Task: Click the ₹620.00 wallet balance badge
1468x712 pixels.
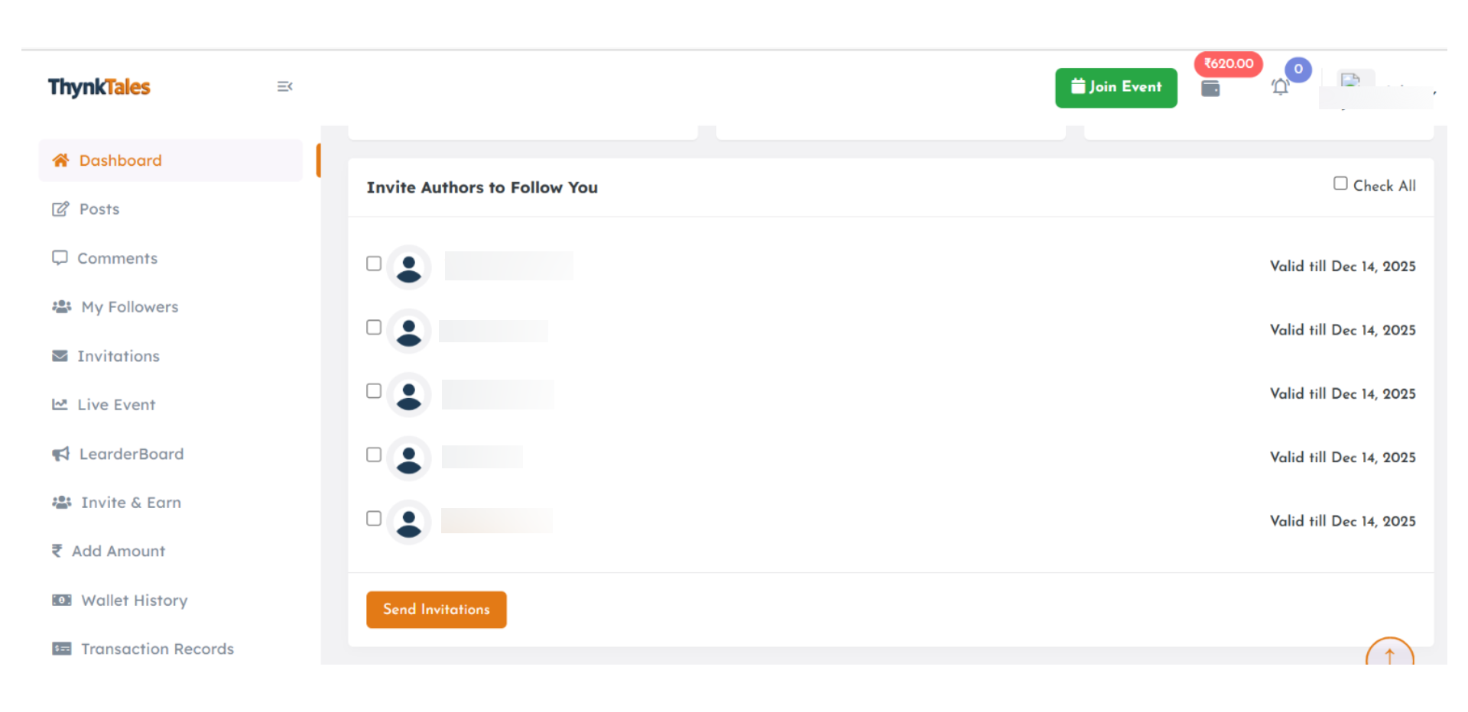Action: [1228, 63]
